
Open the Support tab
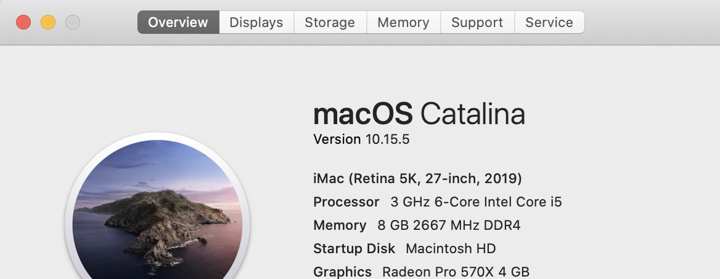tap(477, 23)
